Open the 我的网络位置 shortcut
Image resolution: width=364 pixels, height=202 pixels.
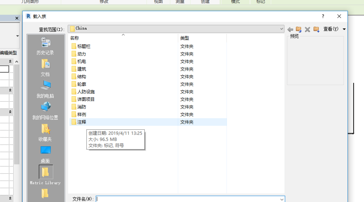(x=45, y=107)
